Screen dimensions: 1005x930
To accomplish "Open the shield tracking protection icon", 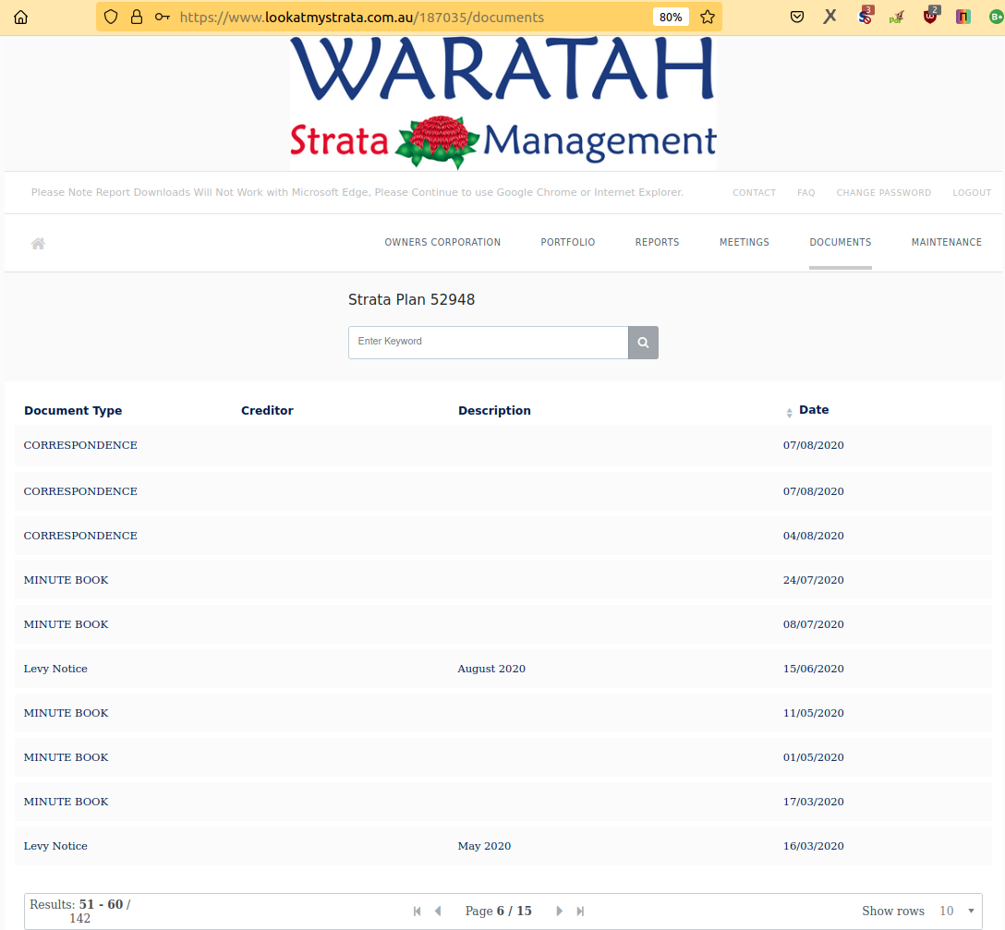I will point(111,18).
